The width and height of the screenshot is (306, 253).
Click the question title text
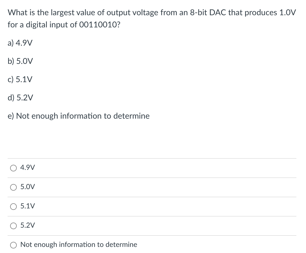click(151, 12)
